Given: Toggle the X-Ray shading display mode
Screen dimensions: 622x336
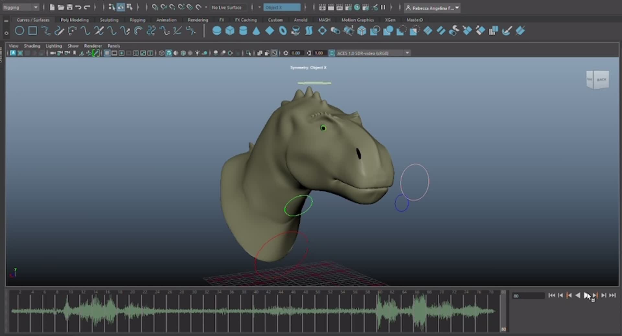Looking at the screenshot, I should 190,53.
